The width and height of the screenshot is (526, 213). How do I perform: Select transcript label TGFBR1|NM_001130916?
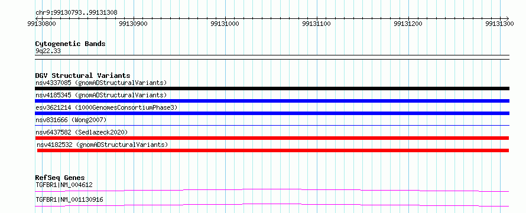[x=69, y=200]
